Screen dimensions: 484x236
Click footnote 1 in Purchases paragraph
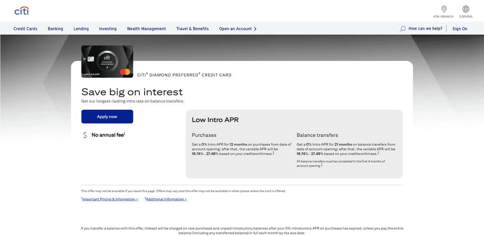coord(274,153)
